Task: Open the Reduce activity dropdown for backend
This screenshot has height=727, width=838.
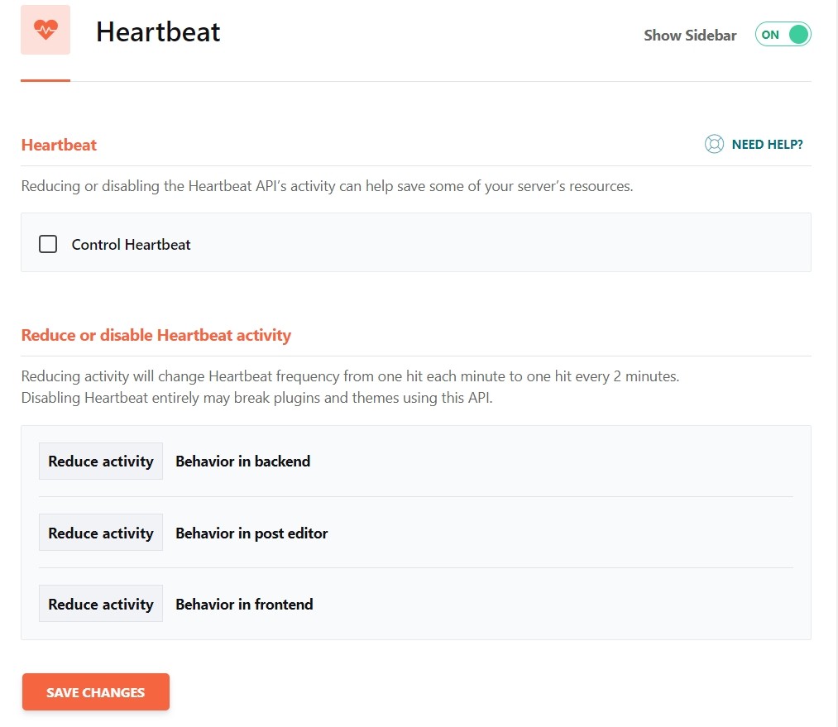Action: pyautogui.click(x=101, y=462)
